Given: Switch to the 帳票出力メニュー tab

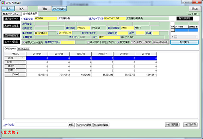Looking at the screenshot, I should [x=12, y=14].
